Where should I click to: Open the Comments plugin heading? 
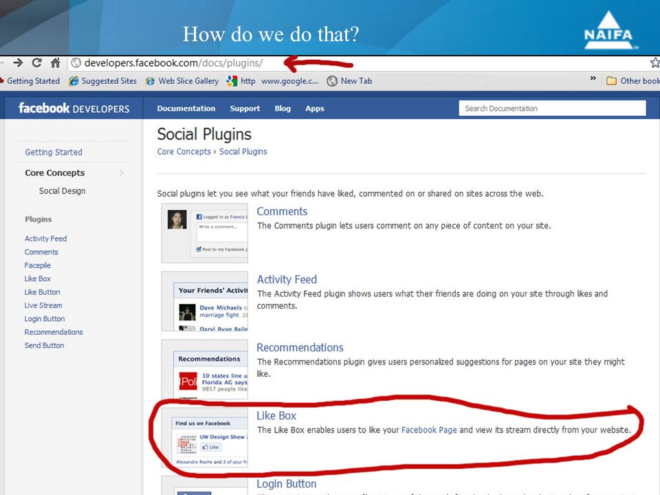point(282,211)
